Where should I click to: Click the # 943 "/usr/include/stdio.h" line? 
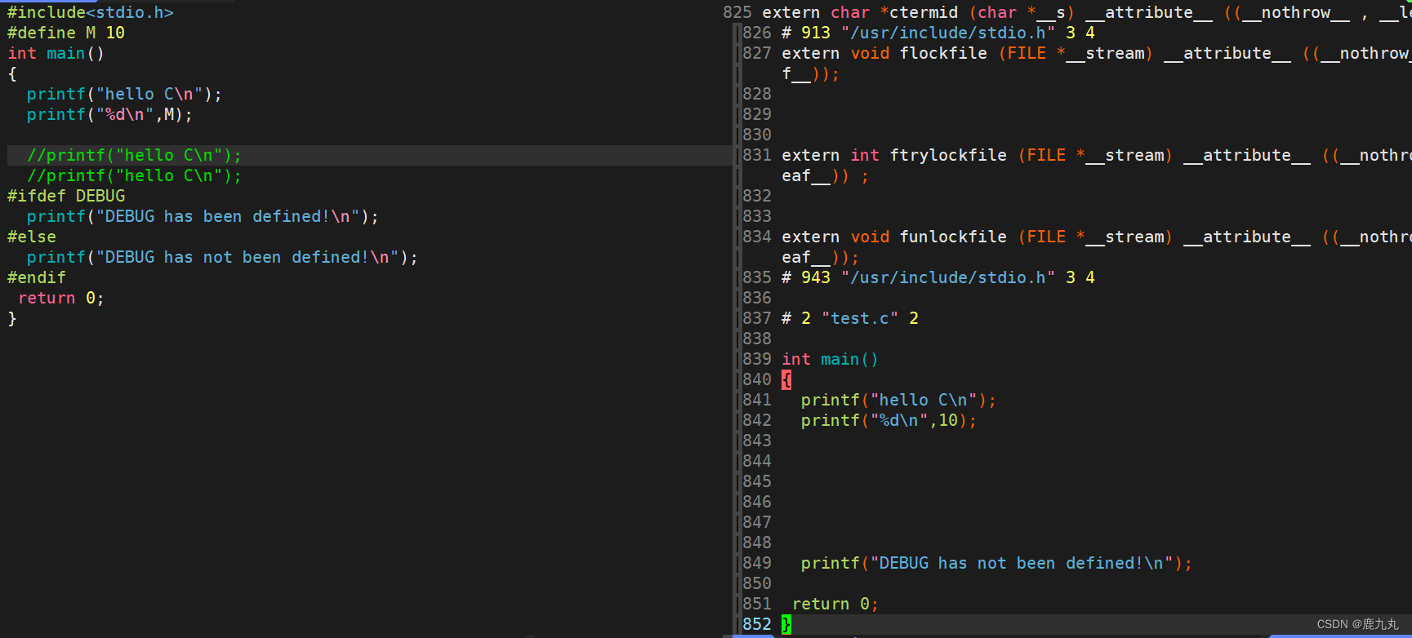[x=938, y=277]
